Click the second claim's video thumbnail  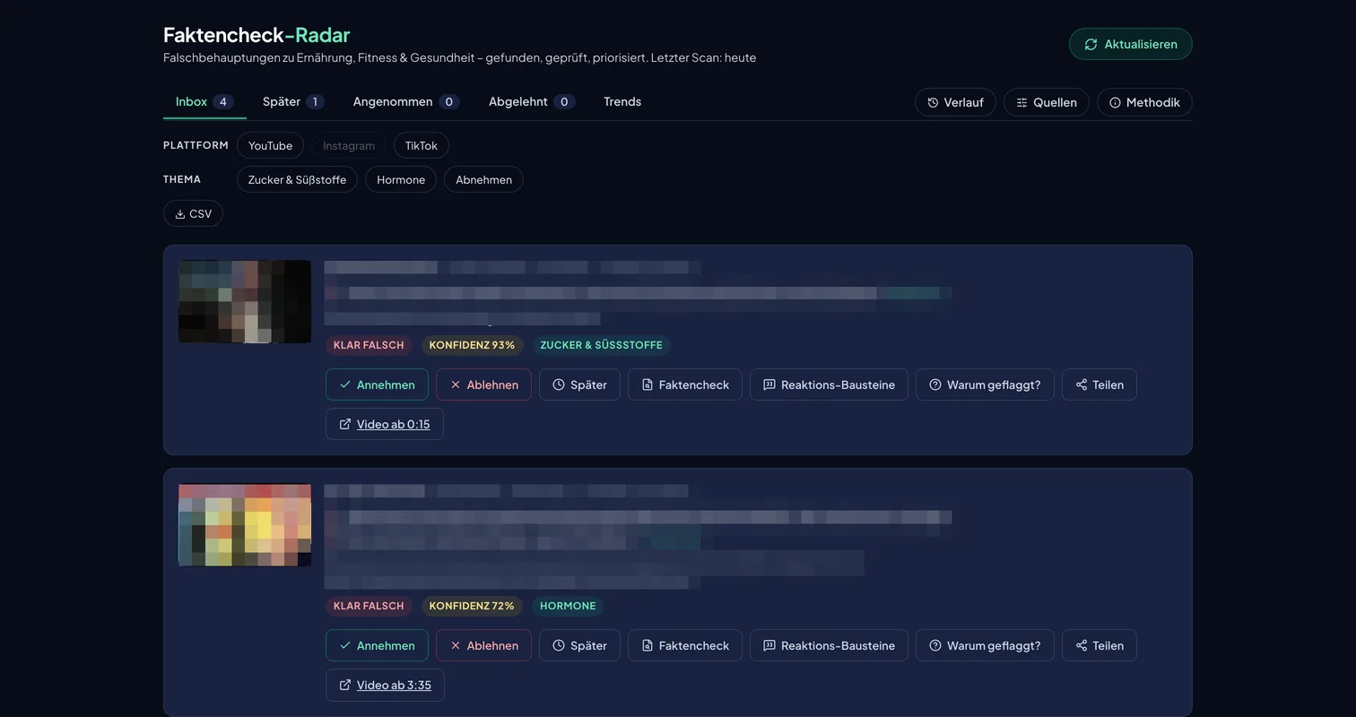pos(245,525)
